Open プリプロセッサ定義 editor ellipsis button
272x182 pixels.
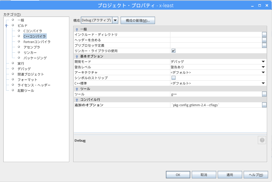click(x=264, y=45)
